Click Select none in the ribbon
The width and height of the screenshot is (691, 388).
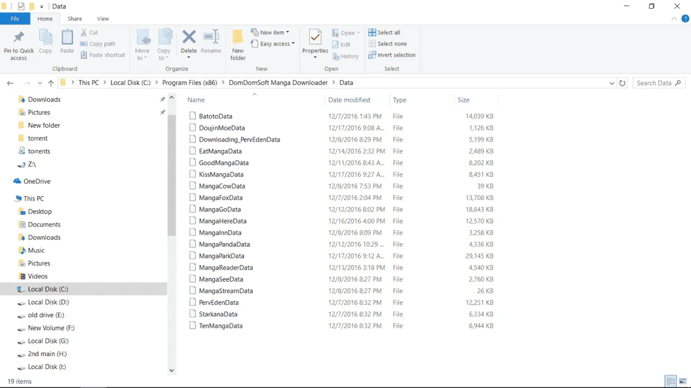[x=388, y=44]
